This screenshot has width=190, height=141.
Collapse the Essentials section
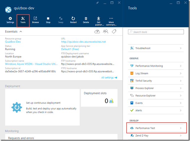pos(21,32)
